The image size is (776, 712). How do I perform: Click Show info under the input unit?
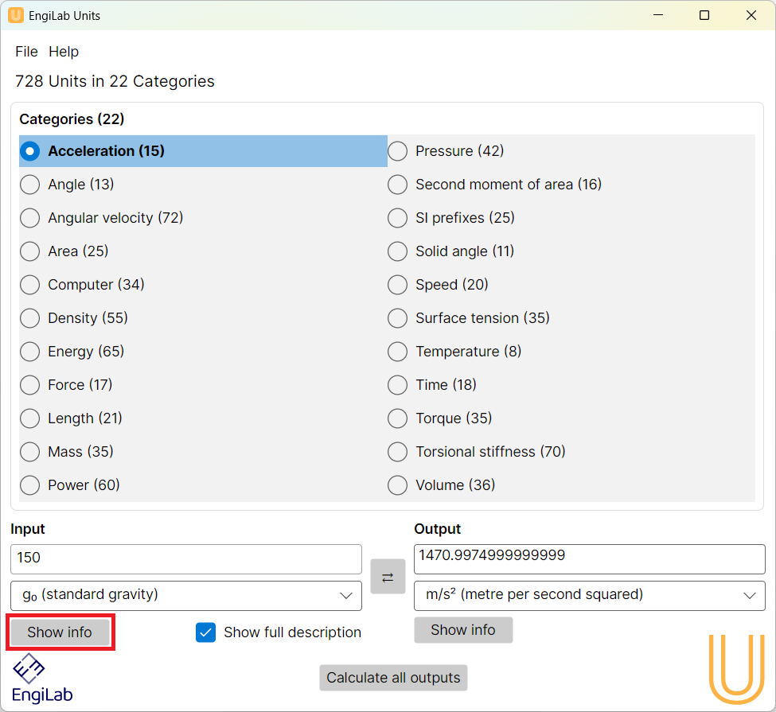coord(60,632)
